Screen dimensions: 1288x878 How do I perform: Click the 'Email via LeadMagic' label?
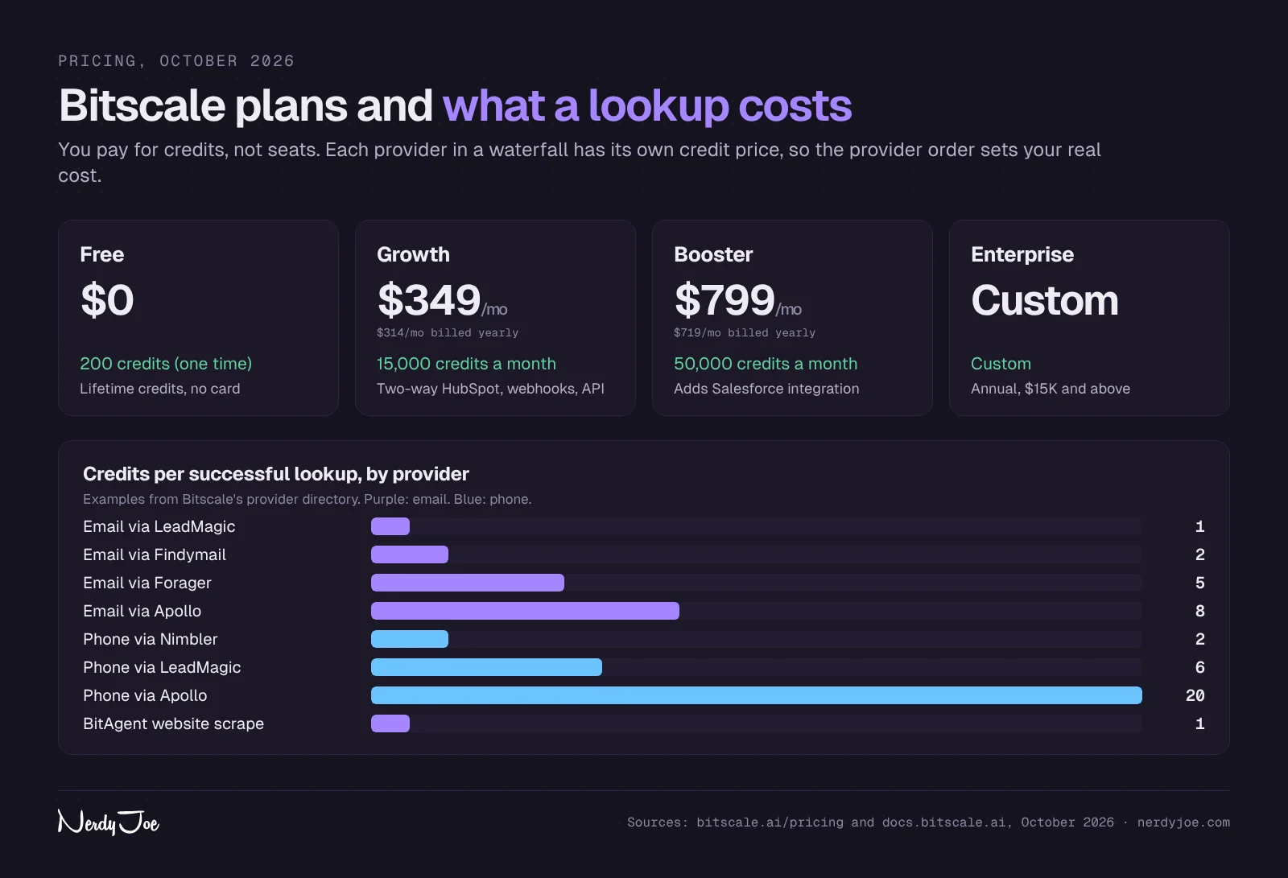[159, 526]
